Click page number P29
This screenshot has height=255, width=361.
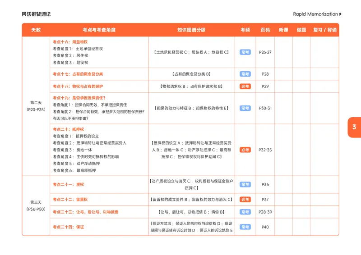[x=265, y=87]
